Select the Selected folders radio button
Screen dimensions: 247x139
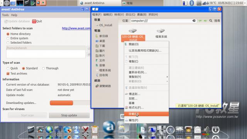coord(8,43)
